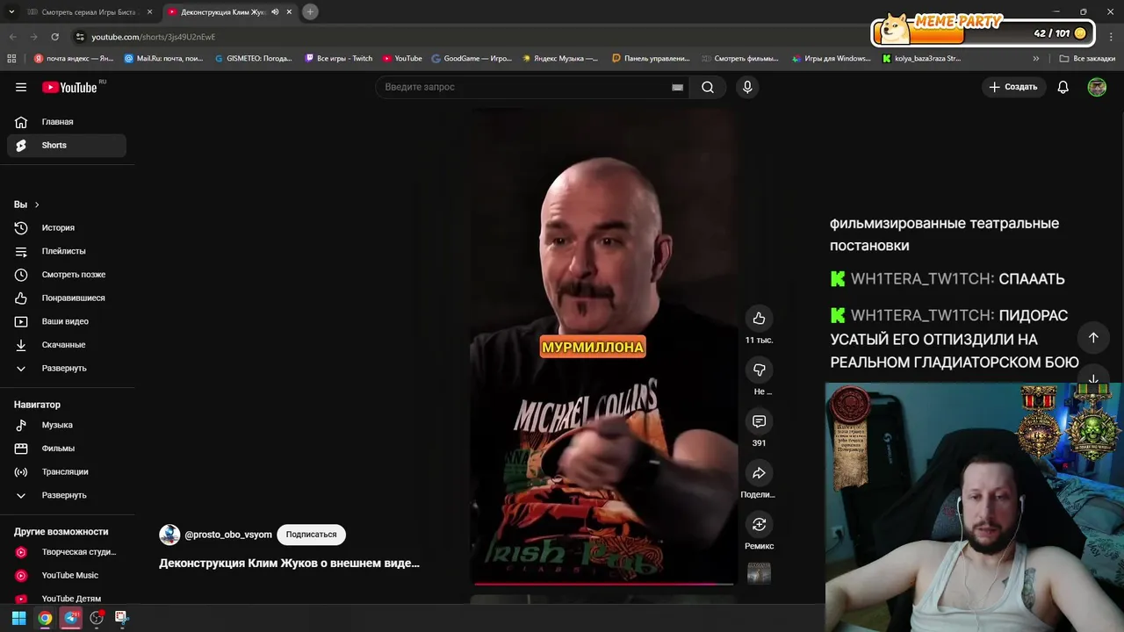Open Telegram from the taskbar
1124x632 pixels.
(71, 618)
